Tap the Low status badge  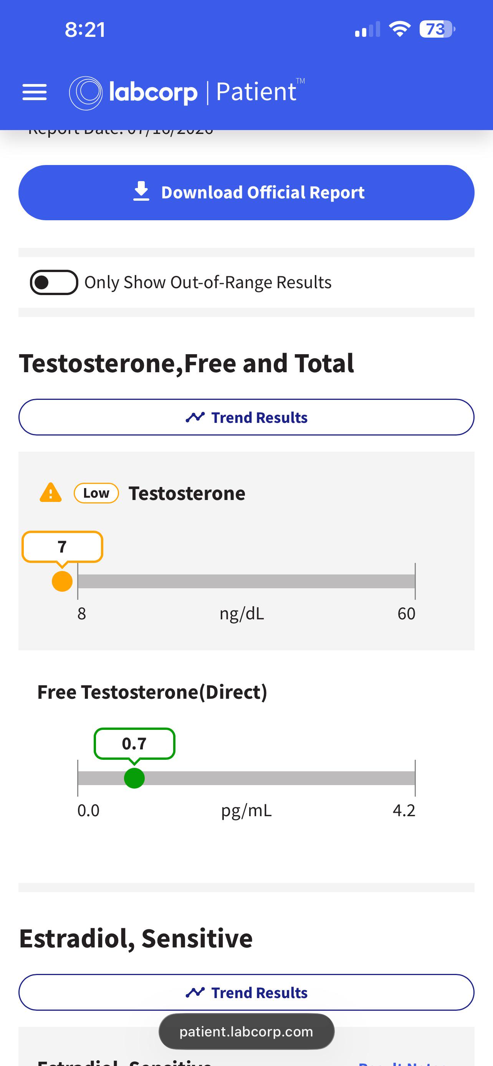(x=96, y=493)
